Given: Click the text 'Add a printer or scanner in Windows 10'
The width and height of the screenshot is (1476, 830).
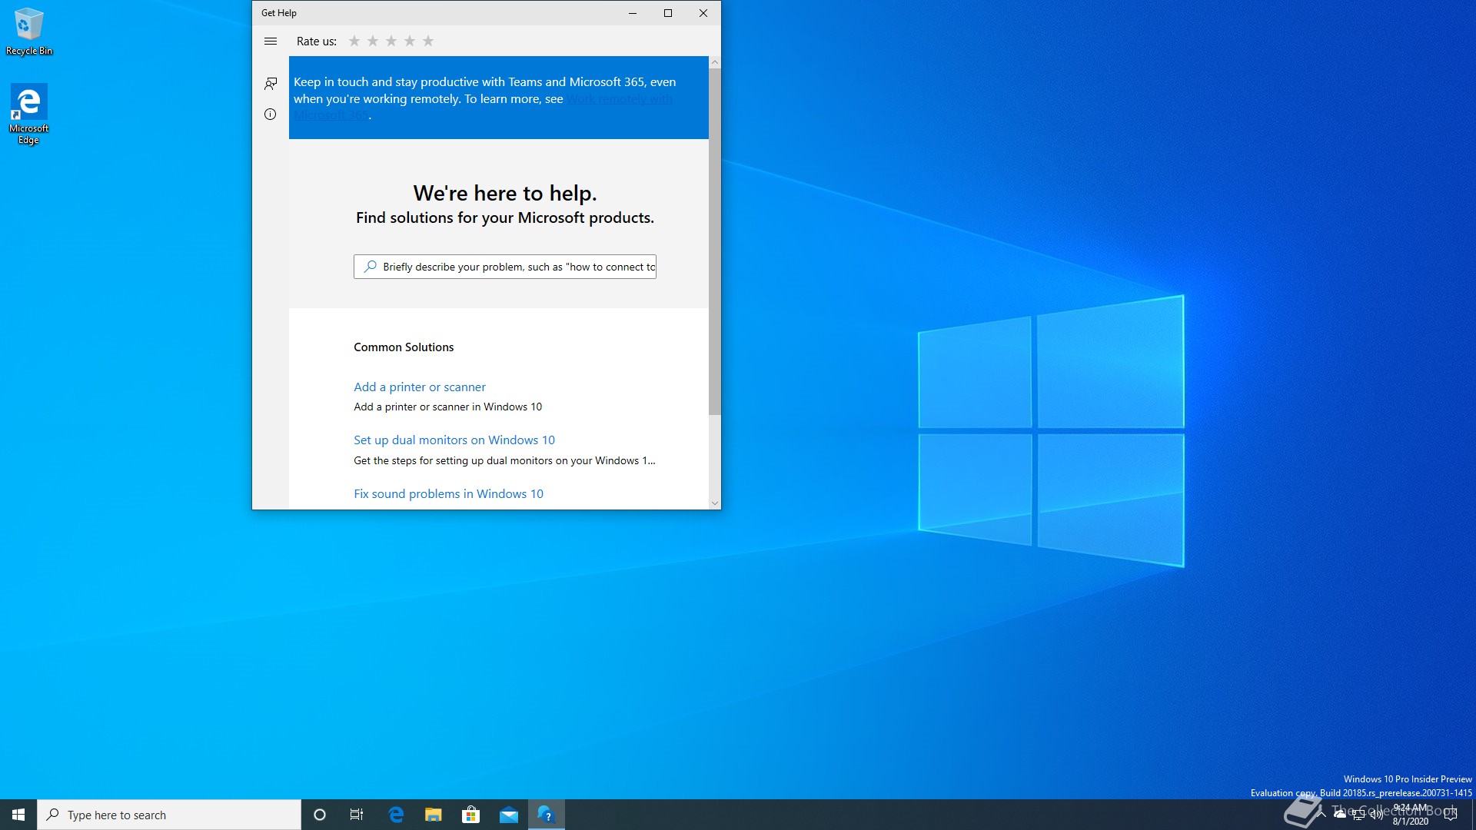Looking at the screenshot, I should (447, 407).
